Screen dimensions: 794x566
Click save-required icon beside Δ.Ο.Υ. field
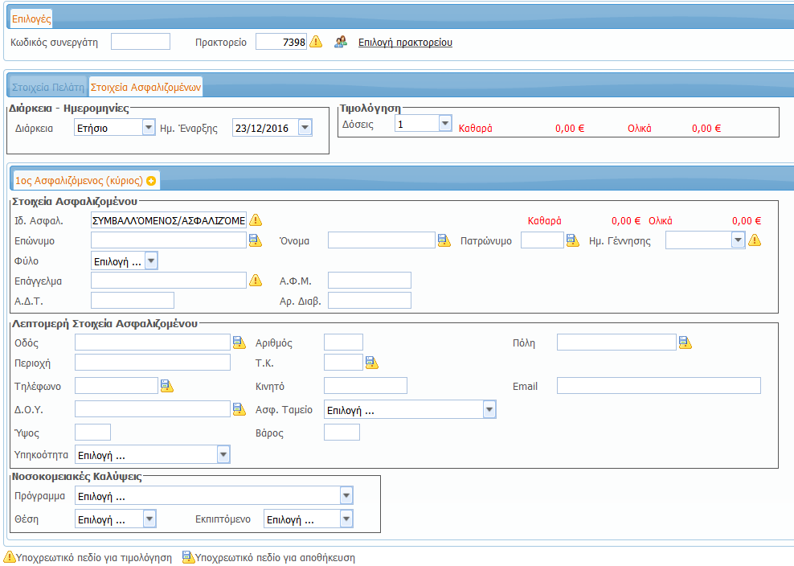pos(239,409)
